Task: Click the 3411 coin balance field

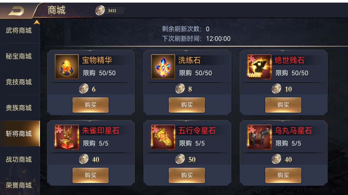Action: pyautogui.click(x=112, y=11)
